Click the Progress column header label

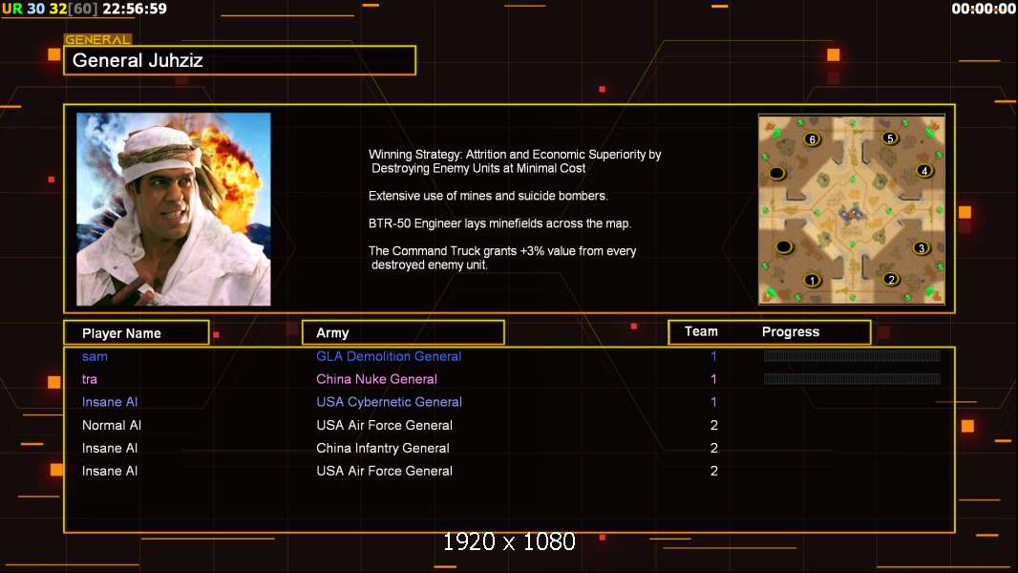[x=790, y=331]
